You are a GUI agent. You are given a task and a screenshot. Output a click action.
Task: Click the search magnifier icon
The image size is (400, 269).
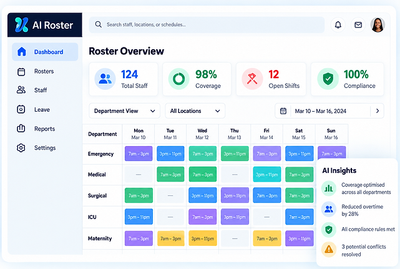point(98,24)
